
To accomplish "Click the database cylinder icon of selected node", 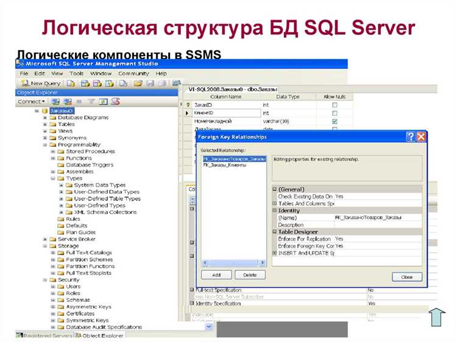I will [44, 111].
